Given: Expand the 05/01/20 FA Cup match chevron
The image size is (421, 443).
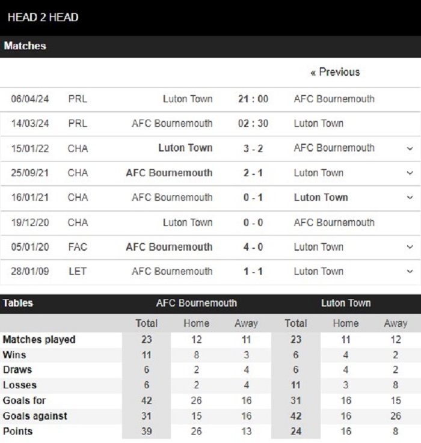Looking at the screenshot, I should click(x=410, y=247).
